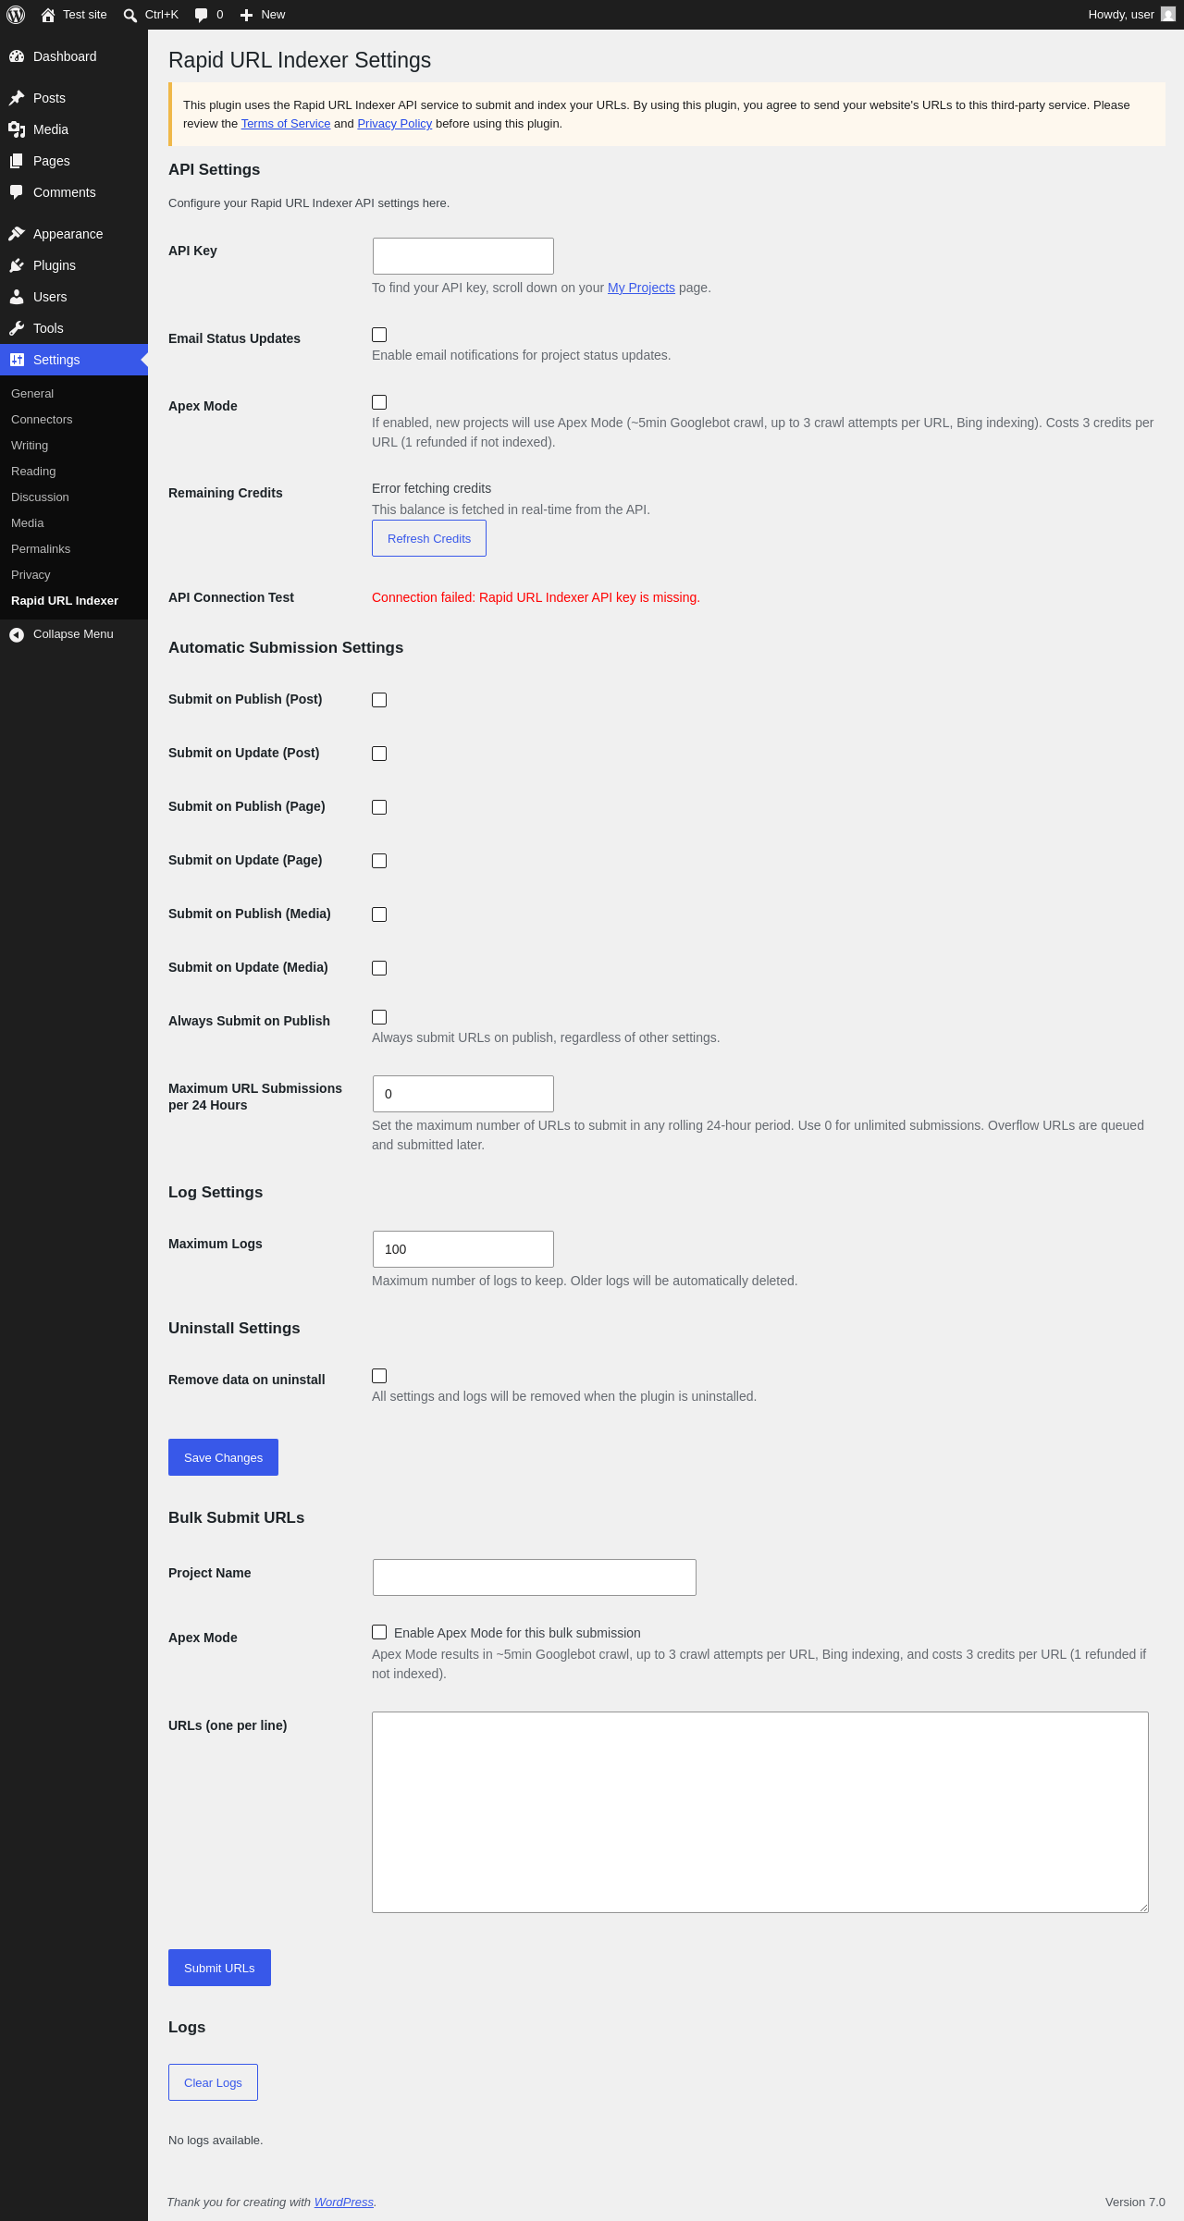Open the Reading settings submenu item

point(33,472)
